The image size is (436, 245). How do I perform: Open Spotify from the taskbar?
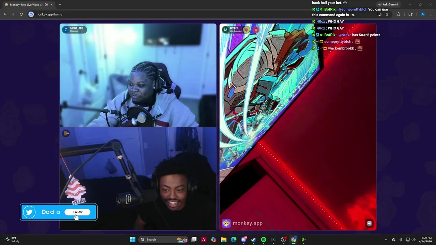pos(264,240)
